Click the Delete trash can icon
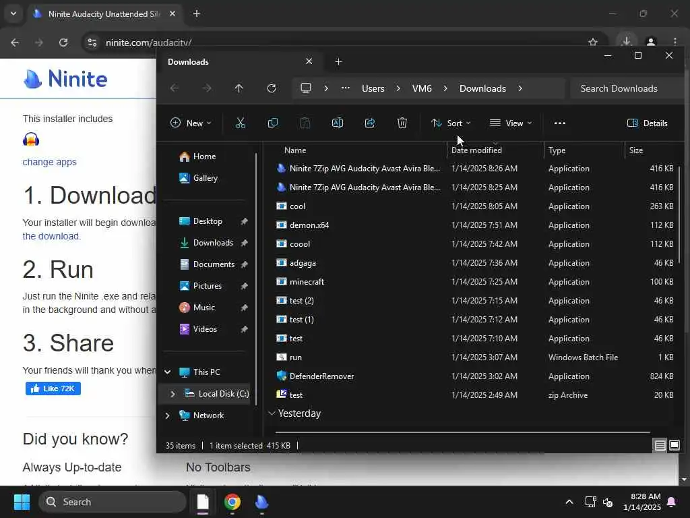The height and width of the screenshot is (518, 690). coord(402,123)
